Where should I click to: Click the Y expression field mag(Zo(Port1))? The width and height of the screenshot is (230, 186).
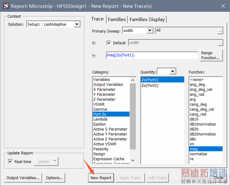tap(152, 55)
